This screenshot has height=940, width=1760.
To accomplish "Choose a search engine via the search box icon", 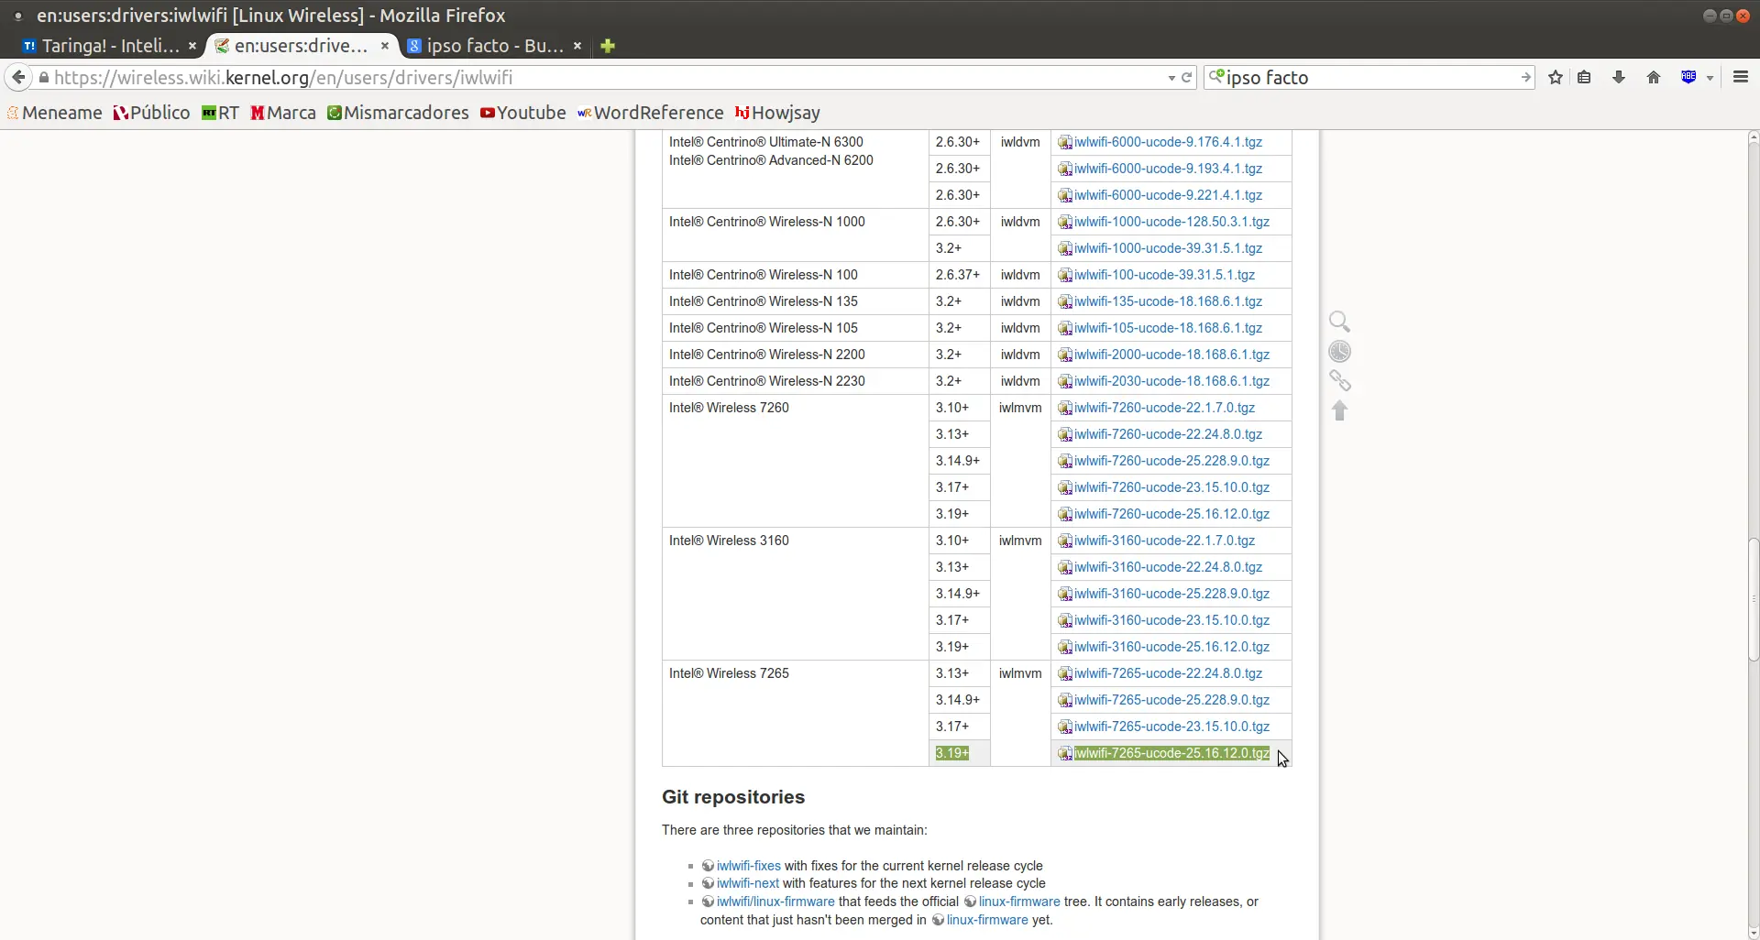I will 1216,77.
